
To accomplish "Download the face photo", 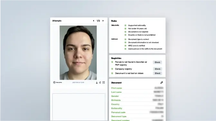I will 97,83.
